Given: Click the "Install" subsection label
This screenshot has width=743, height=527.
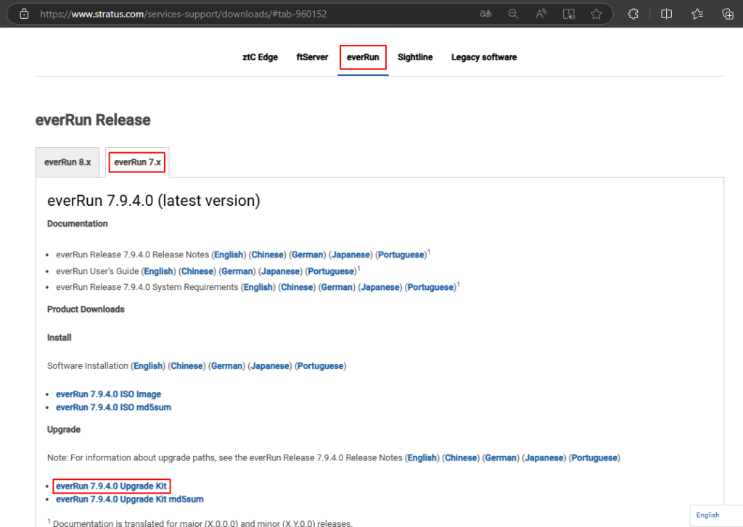Looking at the screenshot, I should (59, 338).
